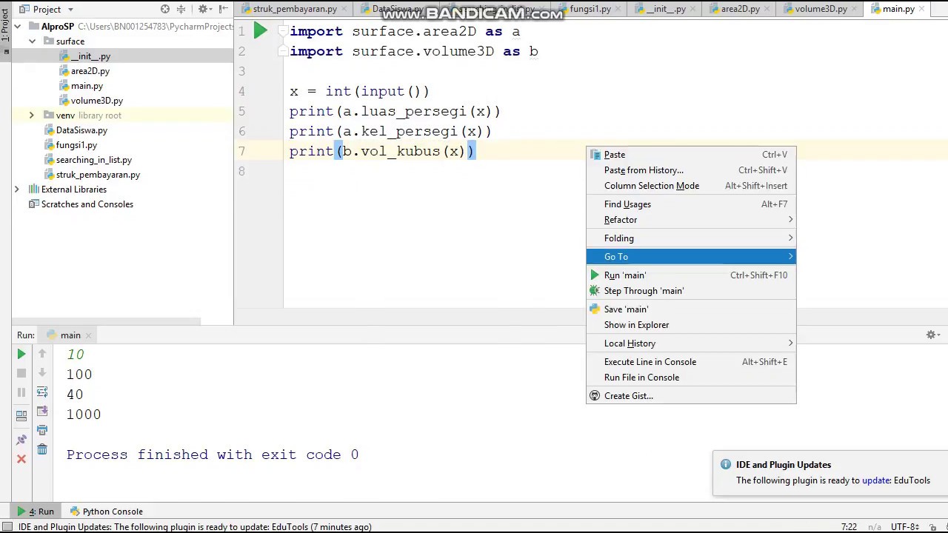The height and width of the screenshot is (533, 948).
Task: Restore layout icon in Run panel
Action: [21, 416]
